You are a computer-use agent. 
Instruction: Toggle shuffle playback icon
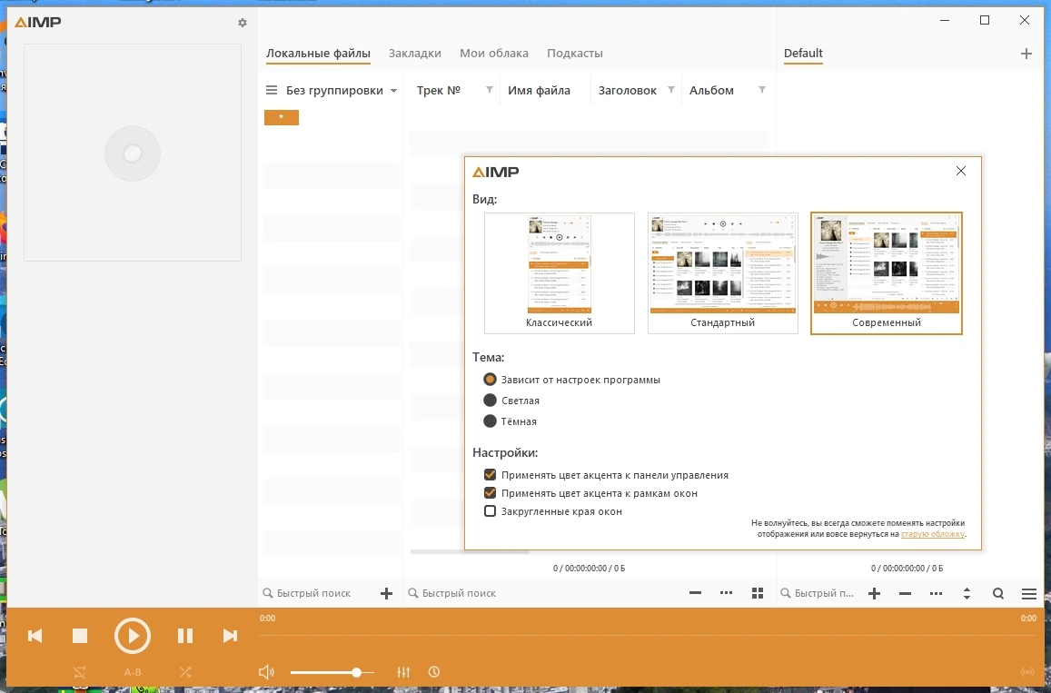185,671
